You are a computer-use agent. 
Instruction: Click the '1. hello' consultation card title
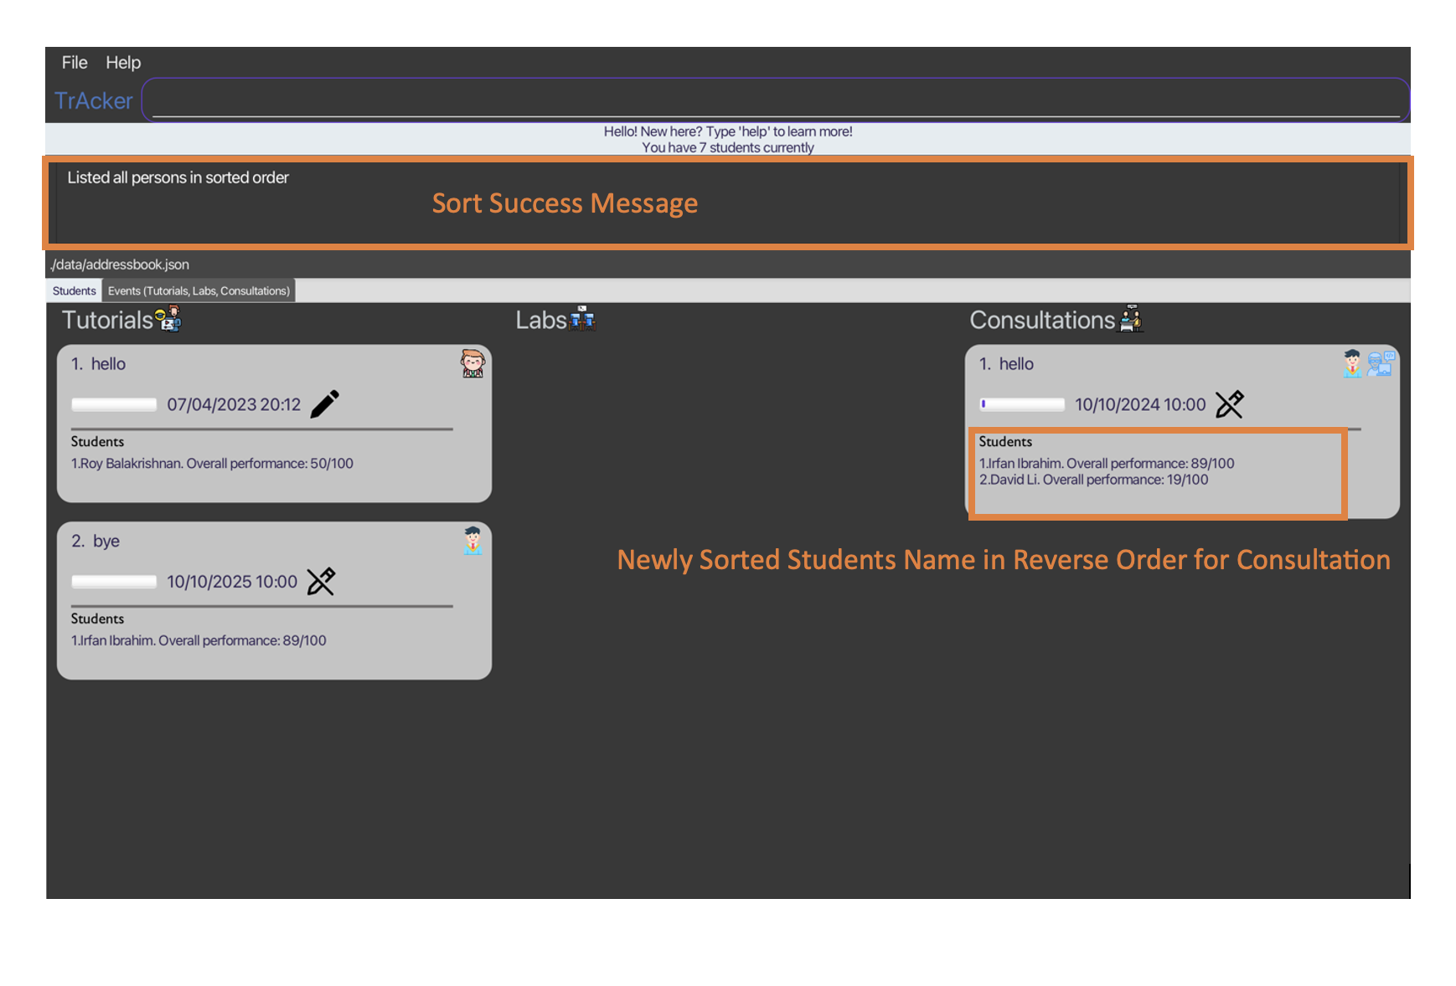(x=1006, y=364)
